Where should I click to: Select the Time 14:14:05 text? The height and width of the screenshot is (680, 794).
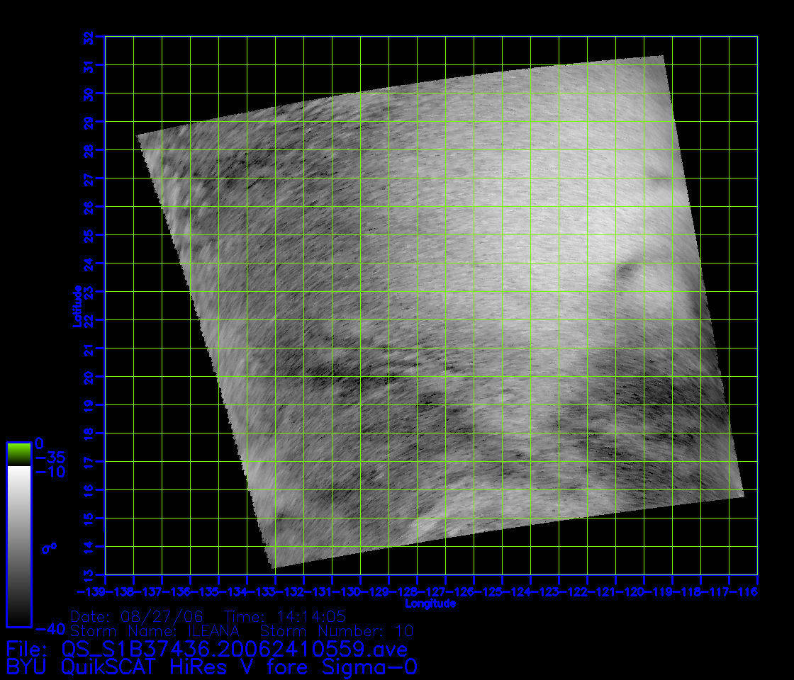click(x=285, y=616)
